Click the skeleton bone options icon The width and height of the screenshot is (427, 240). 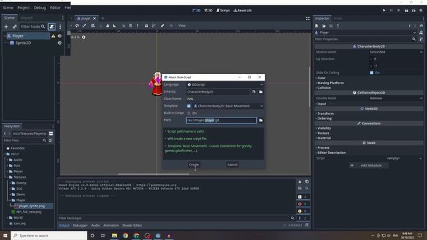(x=163, y=25)
